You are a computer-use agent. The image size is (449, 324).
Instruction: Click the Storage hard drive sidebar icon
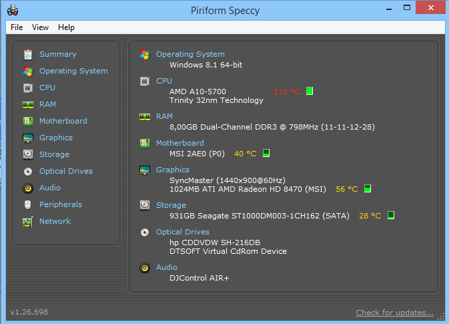click(x=27, y=154)
